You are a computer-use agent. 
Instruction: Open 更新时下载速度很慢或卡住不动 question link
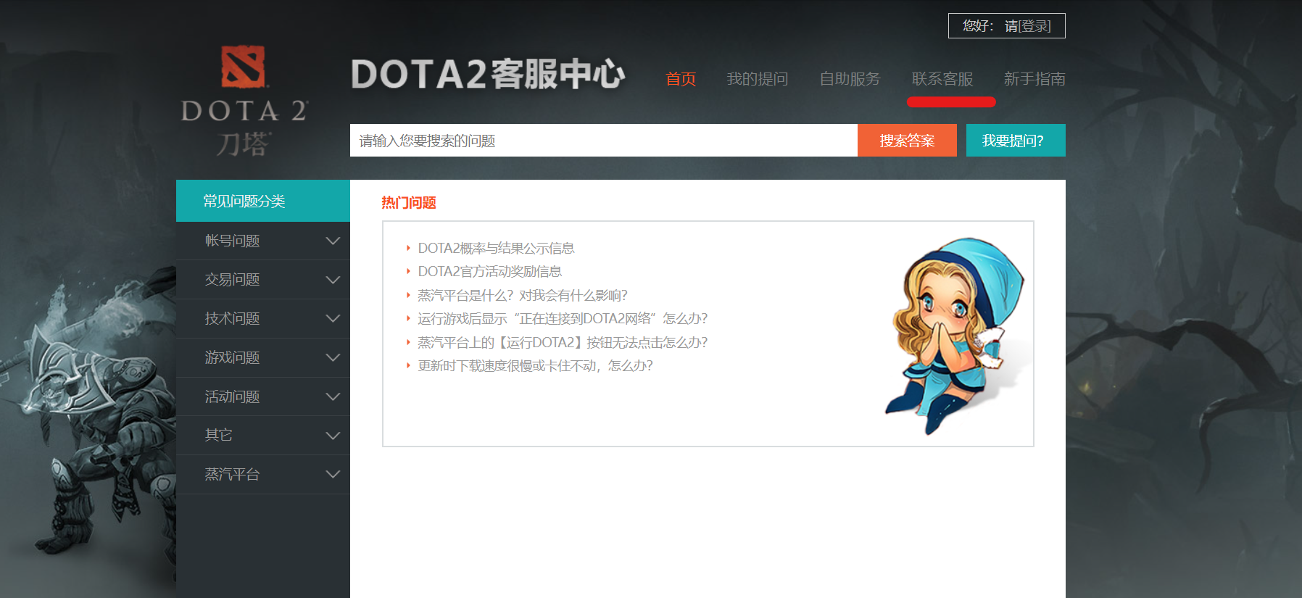click(535, 365)
